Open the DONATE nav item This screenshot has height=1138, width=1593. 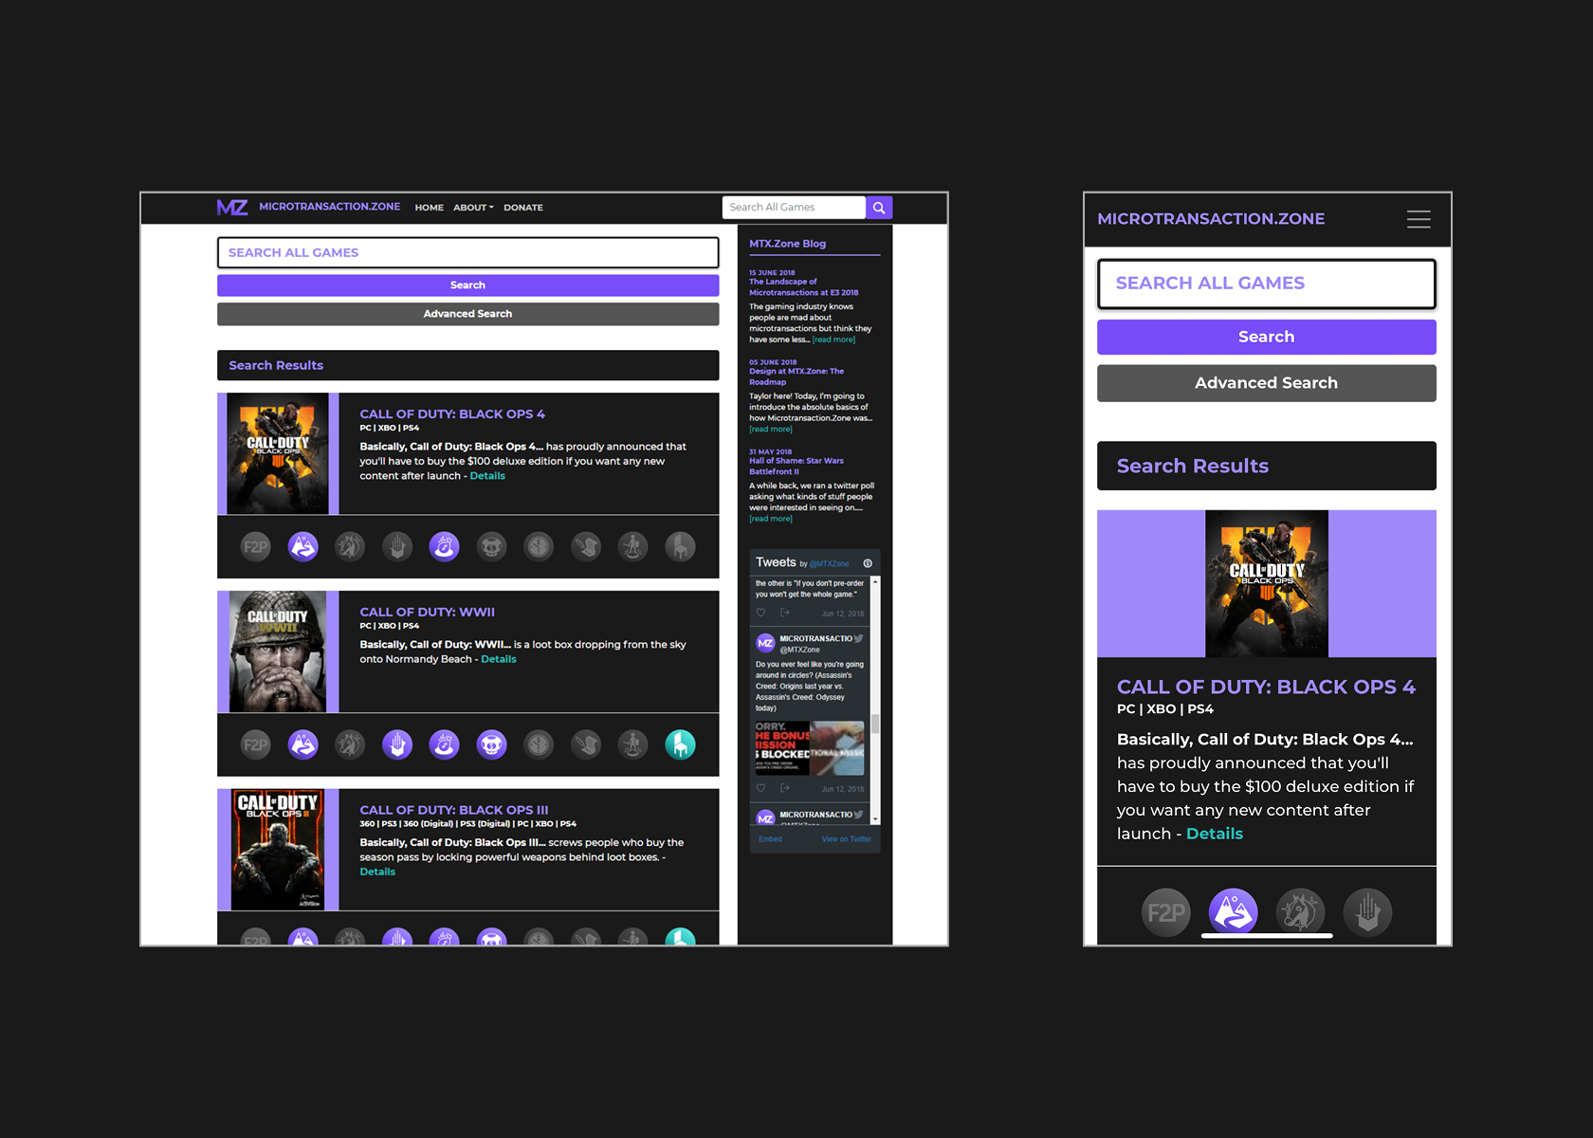click(523, 208)
